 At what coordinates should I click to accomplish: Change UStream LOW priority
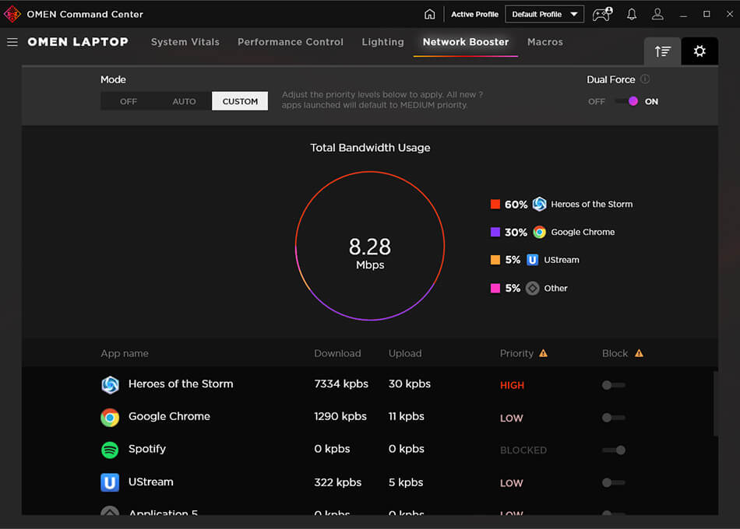coord(512,483)
